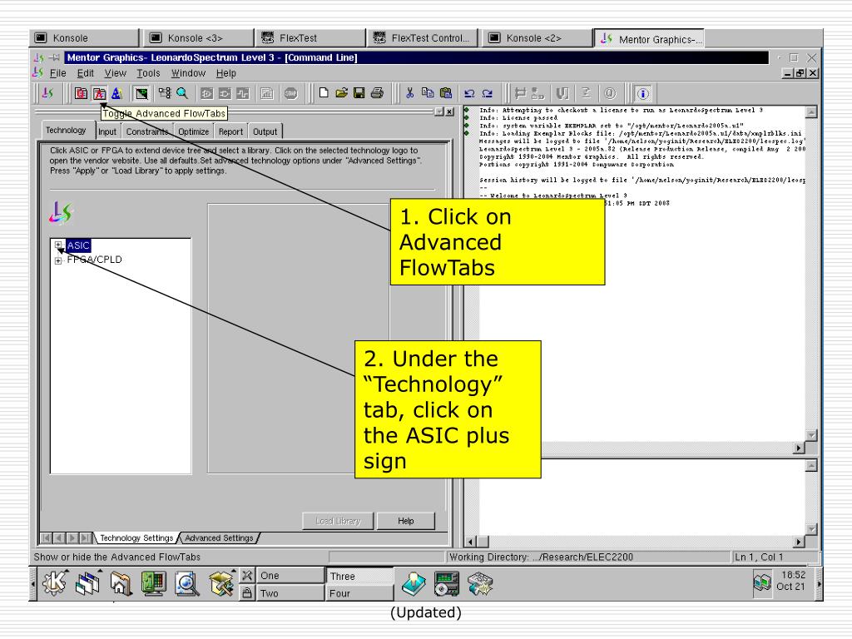Switch to the Report tab
The width and height of the screenshot is (852, 639).
230,131
